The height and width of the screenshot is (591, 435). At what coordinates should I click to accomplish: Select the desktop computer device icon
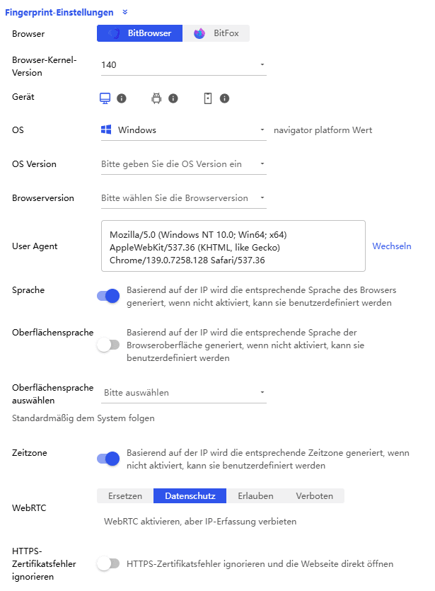point(105,98)
